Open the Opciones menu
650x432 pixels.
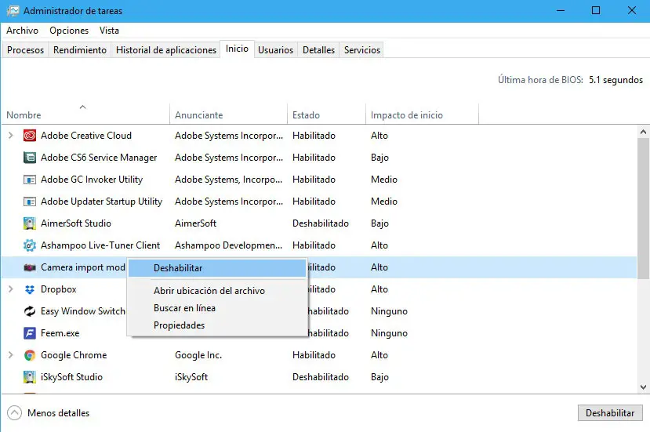click(x=69, y=31)
